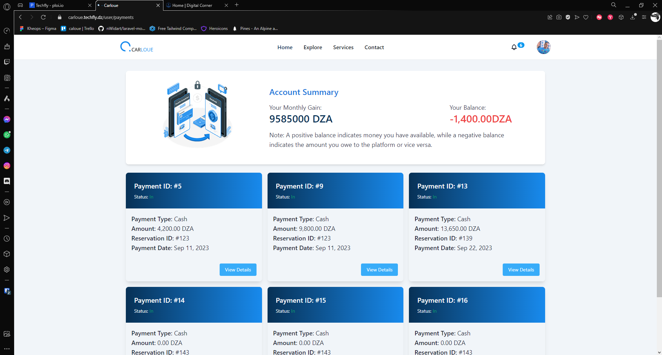Open Telegram from the browser sidebar
Viewport: 662px width, 355px height.
coord(7,150)
